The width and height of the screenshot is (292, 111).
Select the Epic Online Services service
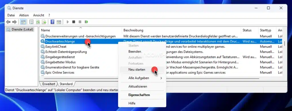pos(60,72)
